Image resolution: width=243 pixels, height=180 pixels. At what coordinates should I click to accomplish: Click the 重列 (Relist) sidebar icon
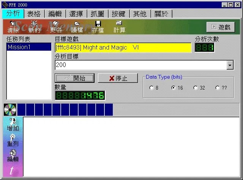(13, 140)
